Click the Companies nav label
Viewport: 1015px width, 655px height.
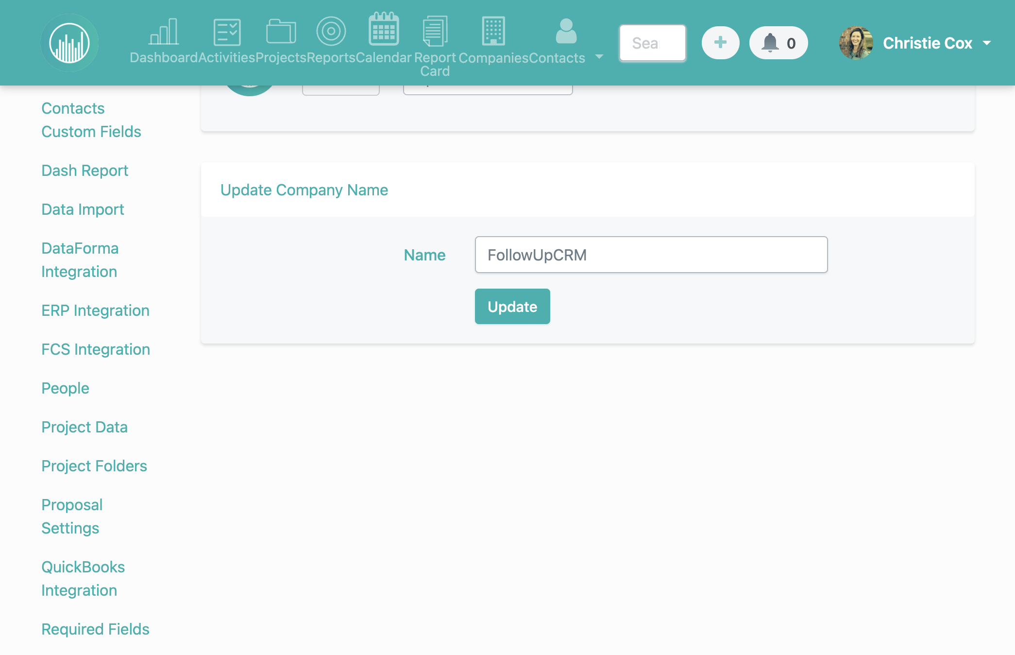pos(493,58)
